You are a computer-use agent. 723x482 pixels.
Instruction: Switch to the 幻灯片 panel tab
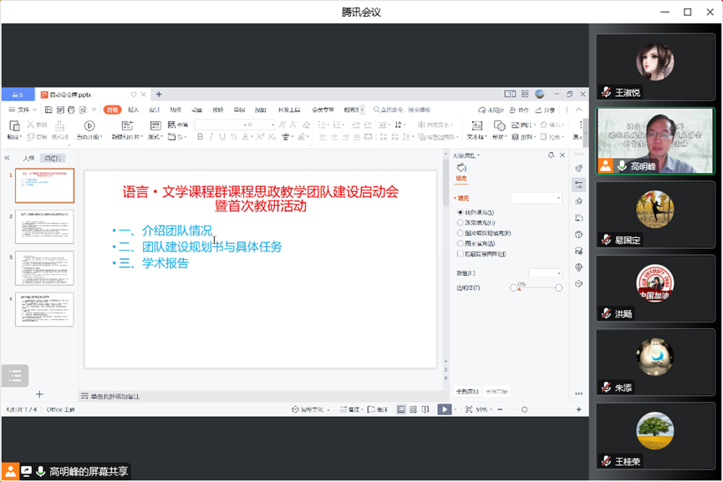pyautogui.click(x=53, y=158)
